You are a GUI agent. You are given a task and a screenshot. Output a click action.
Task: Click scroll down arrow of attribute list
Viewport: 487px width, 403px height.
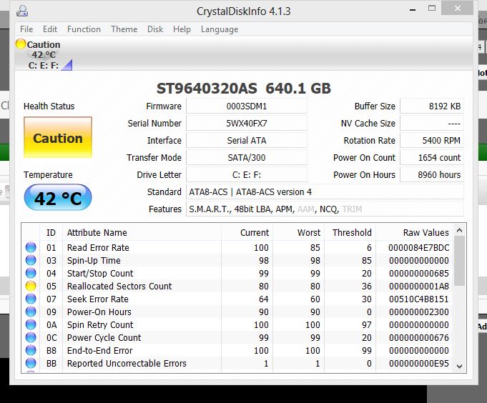pyautogui.click(x=460, y=367)
